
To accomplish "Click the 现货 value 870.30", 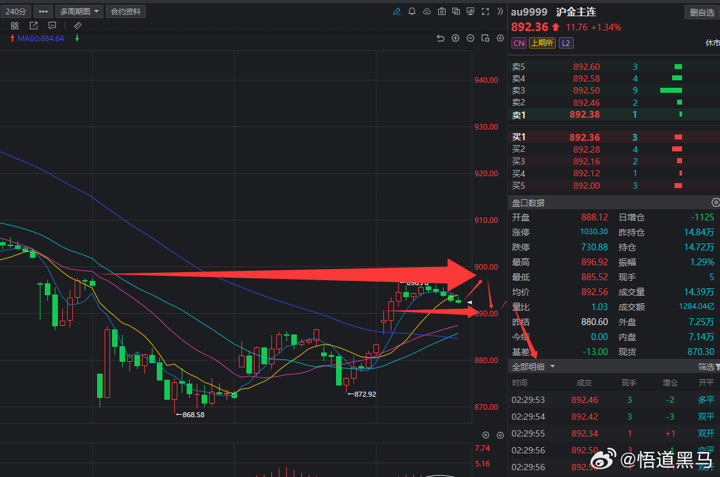I will click(x=701, y=352).
